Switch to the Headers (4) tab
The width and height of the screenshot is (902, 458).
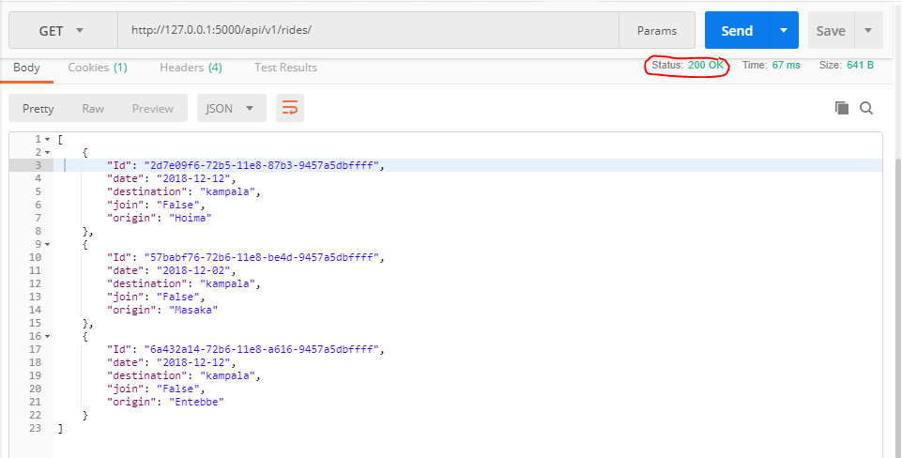tap(191, 68)
